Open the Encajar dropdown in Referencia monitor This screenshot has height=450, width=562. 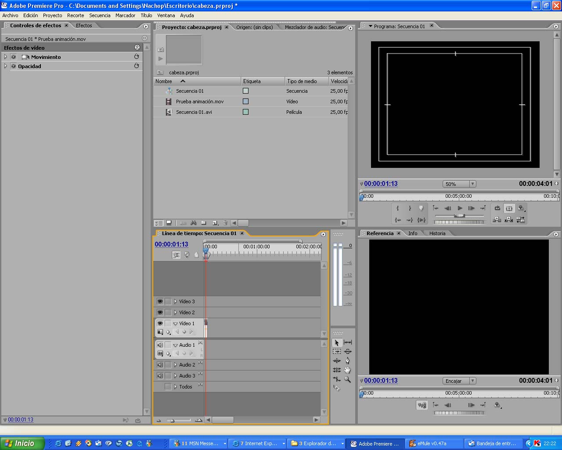tap(459, 381)
